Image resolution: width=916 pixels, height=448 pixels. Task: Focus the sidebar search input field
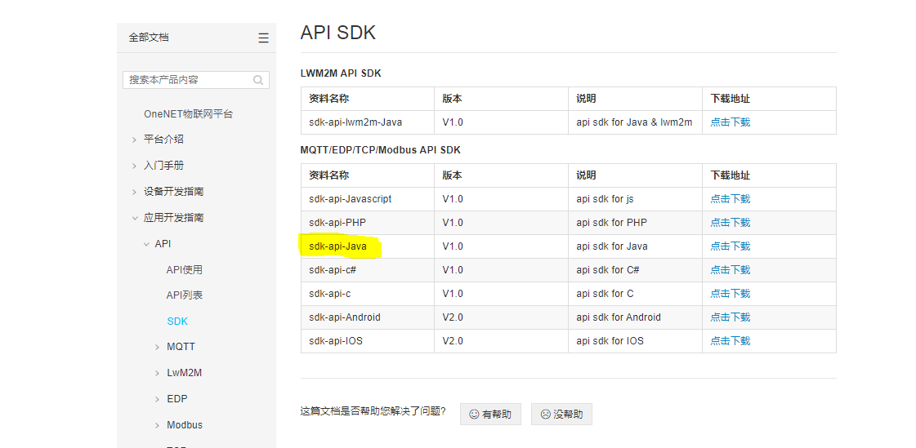pyautogui.click(x=195, y=80)
